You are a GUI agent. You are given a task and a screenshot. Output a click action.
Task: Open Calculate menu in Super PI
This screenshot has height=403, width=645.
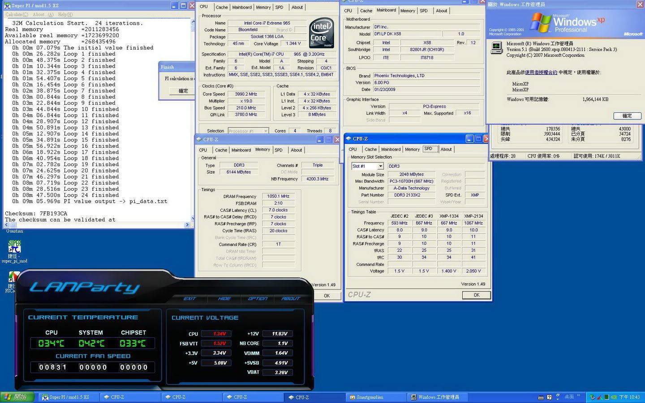tap(17, 15)
